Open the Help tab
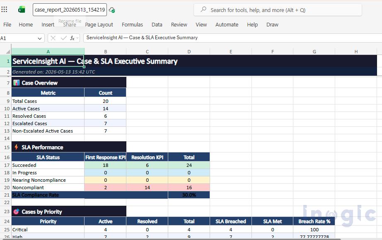Image resolution: width=382 pixels, height=240 pixels. (x=252, y=24)
